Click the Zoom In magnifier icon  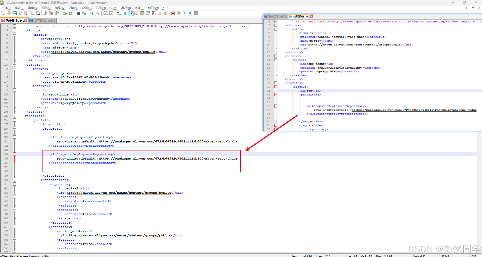click(92, 13)
